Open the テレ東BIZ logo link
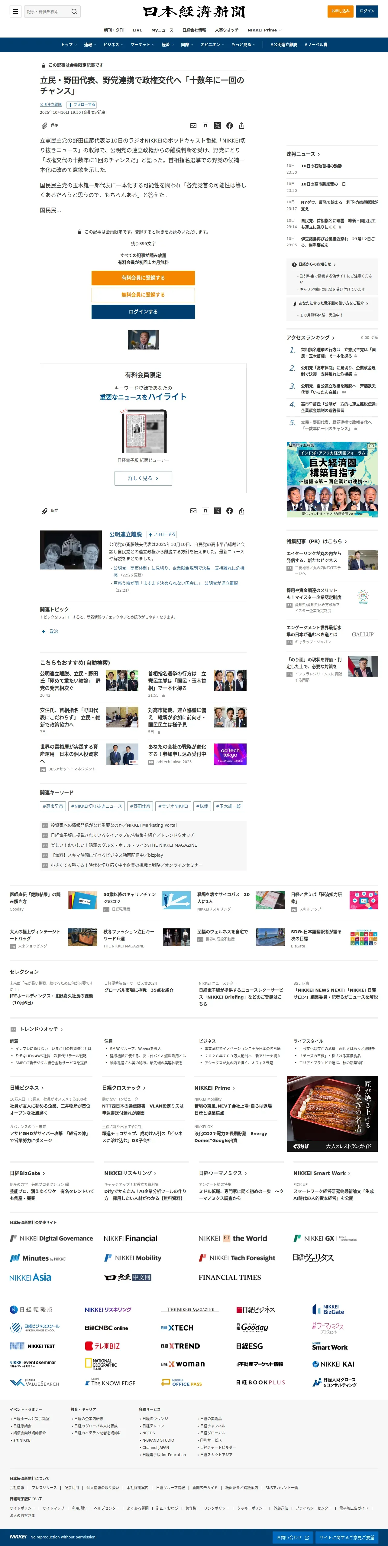388x1546 pixels. (102, 1346)
